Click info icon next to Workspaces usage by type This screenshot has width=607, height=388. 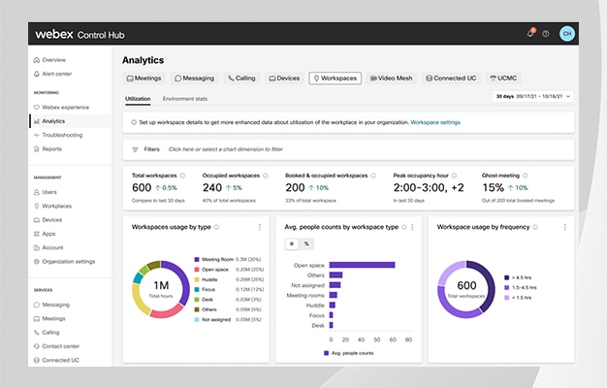point(217,227)
